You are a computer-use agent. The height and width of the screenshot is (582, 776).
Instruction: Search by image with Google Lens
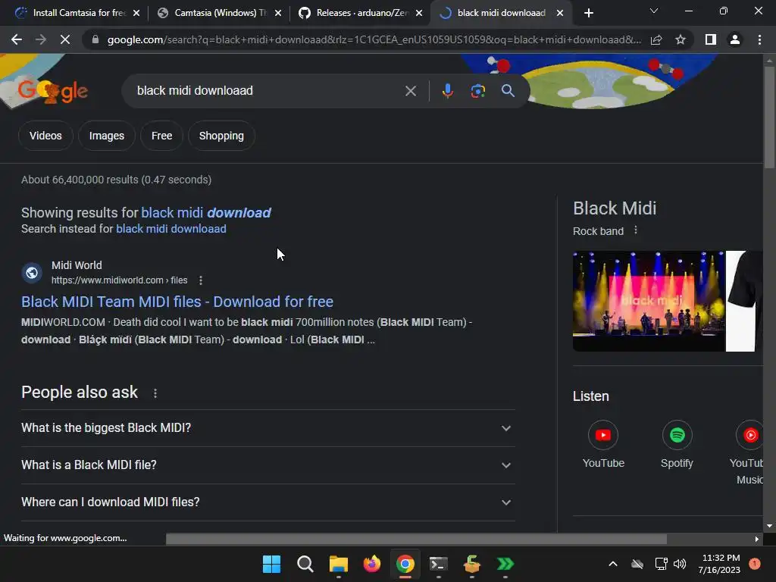coord(477,91)
